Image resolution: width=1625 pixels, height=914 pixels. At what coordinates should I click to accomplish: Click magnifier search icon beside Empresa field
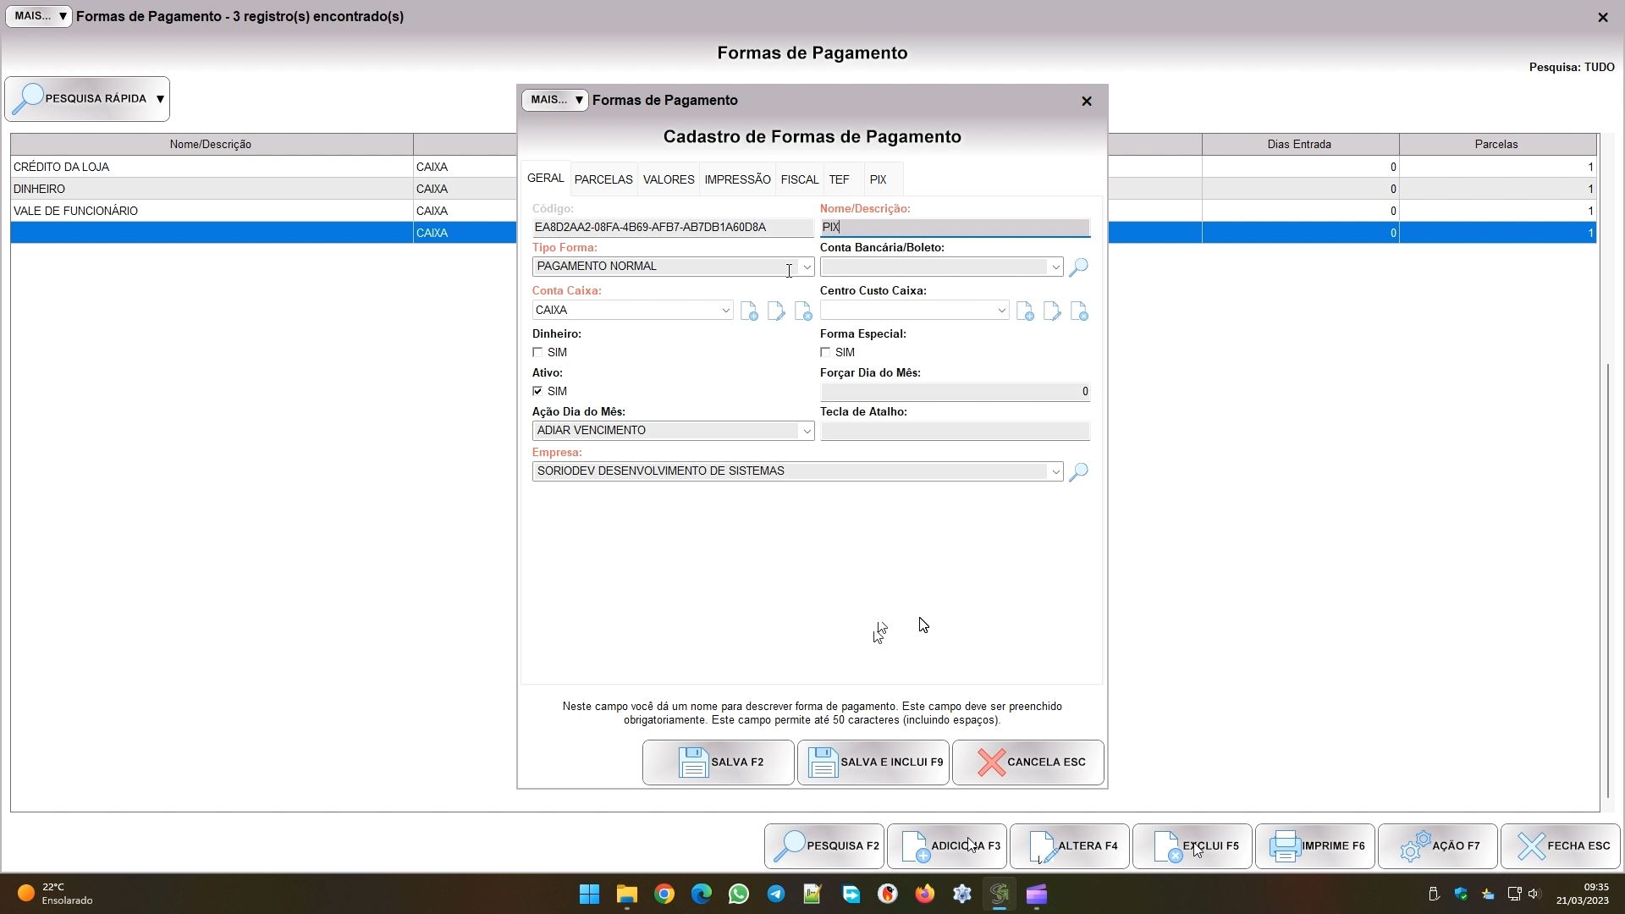click(1078, 472)
